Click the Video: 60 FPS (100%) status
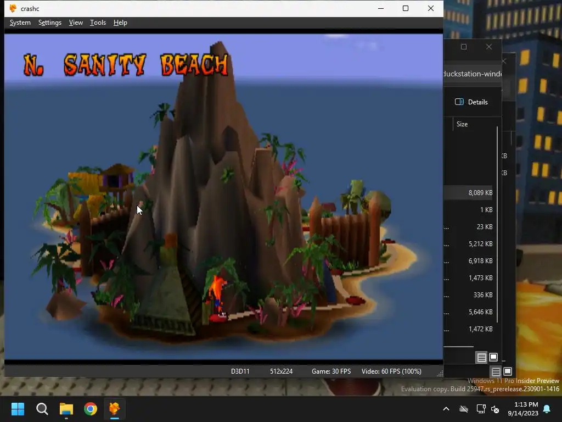Image resolution: width=562 pixels, height=422 pixels. pyautogui.click(x=391, y=371)
